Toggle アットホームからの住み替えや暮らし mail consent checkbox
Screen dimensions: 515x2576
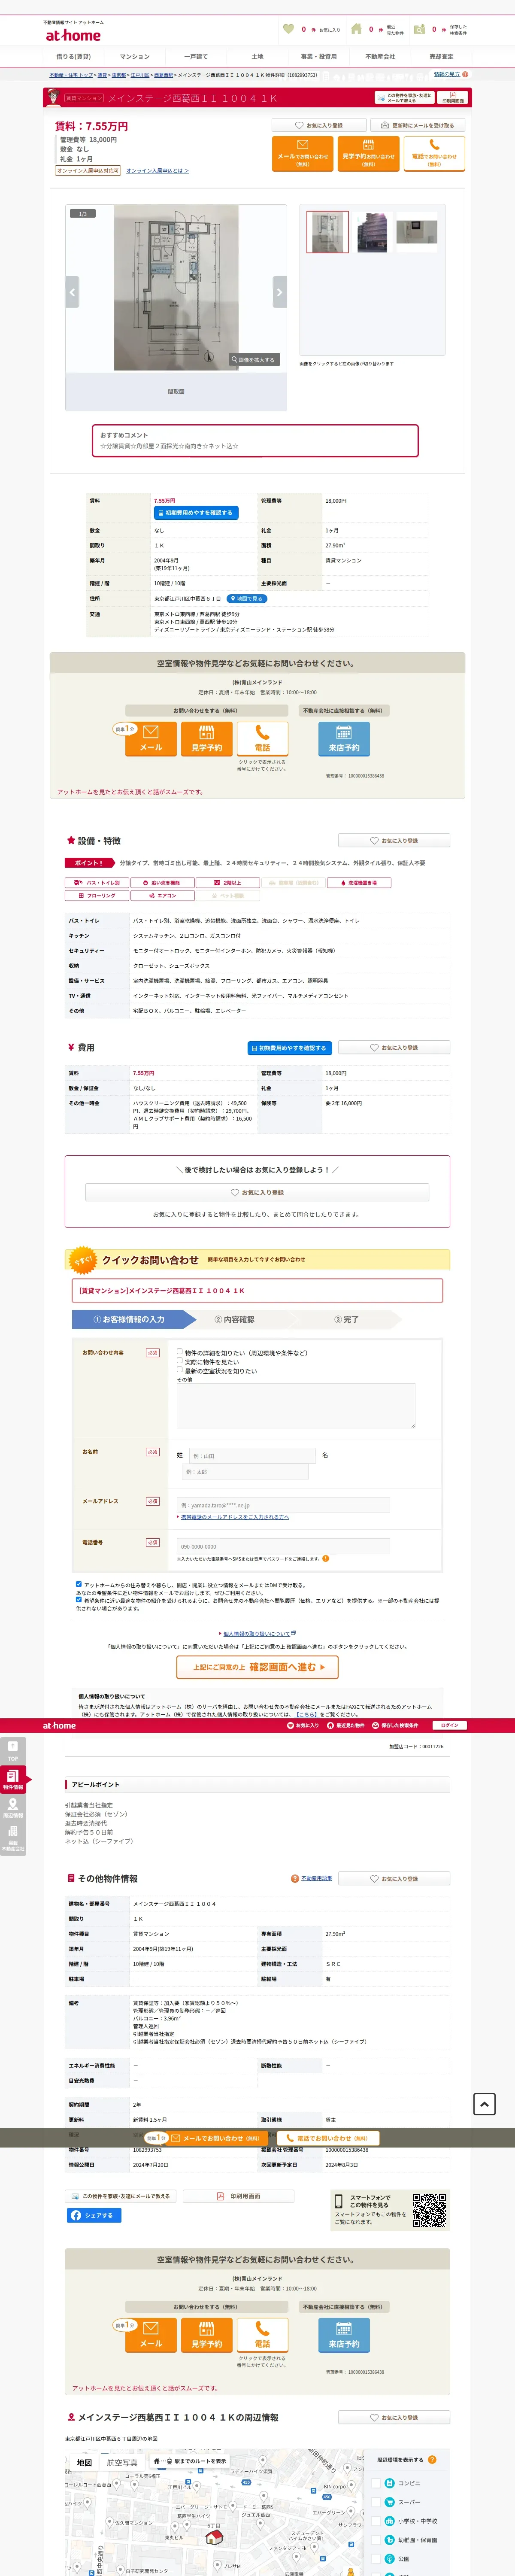pyautogui.click(x=79, y=1584)
